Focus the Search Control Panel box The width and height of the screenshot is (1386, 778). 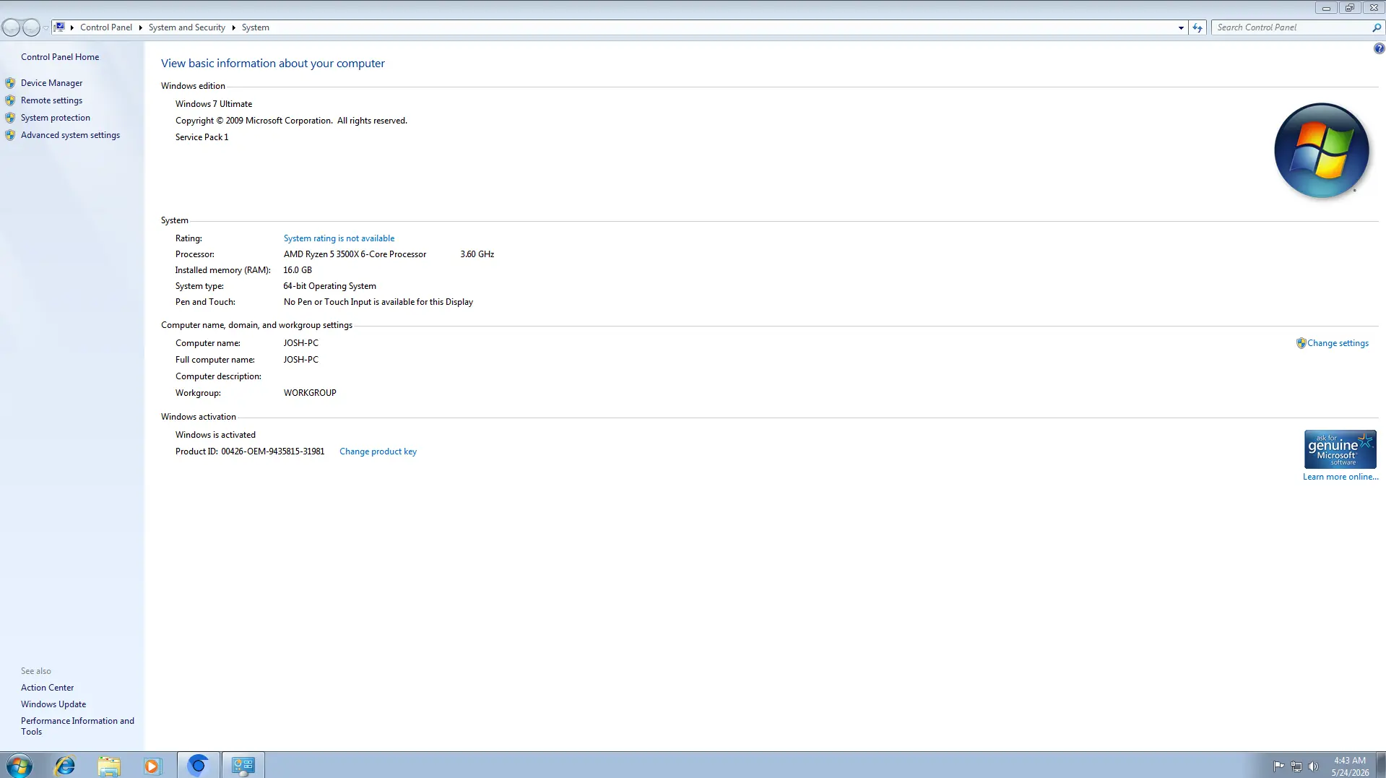tap(1292, 27)
